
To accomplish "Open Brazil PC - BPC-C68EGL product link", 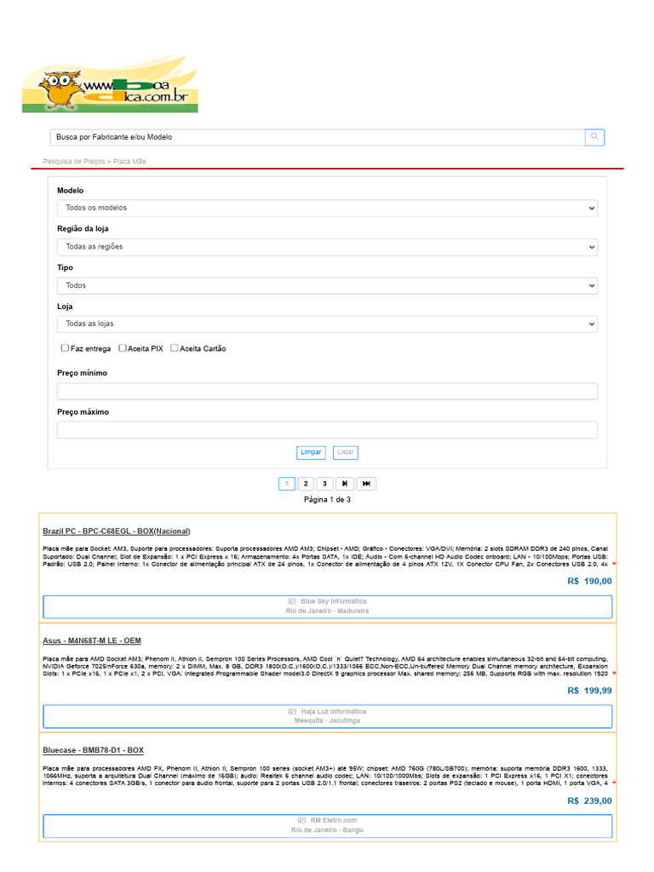I will click(x=116, y=531).
